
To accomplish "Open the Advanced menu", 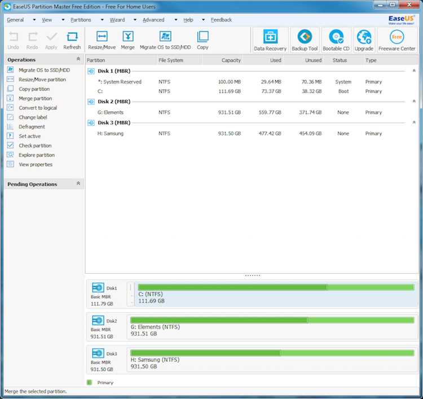I will tap(153, 20).
